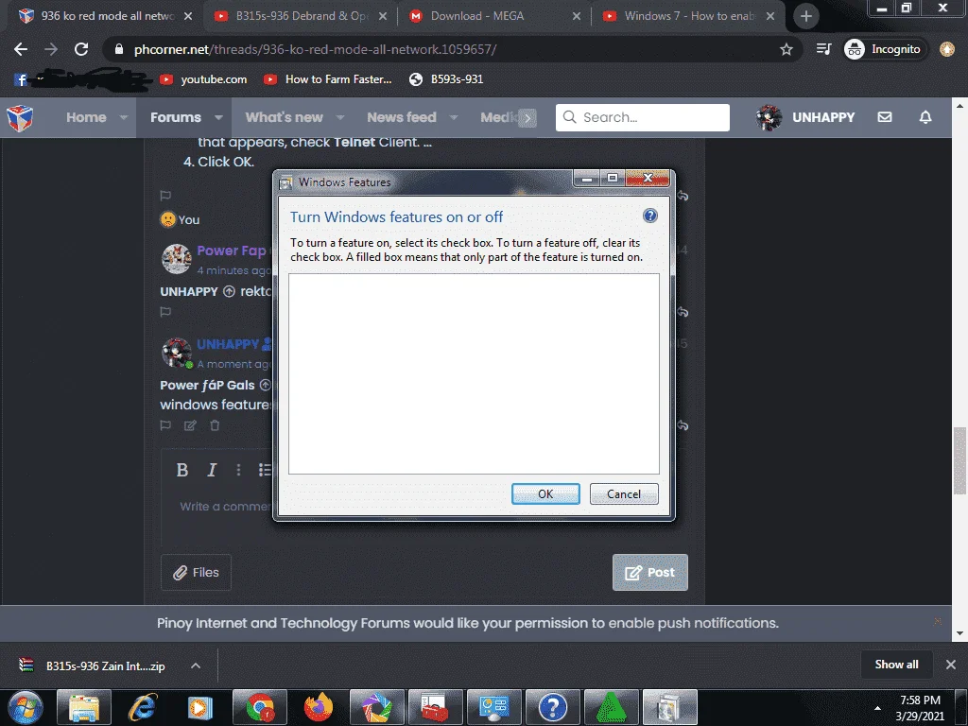
Task: Open a new browser tab
Action: pos(805,17)
